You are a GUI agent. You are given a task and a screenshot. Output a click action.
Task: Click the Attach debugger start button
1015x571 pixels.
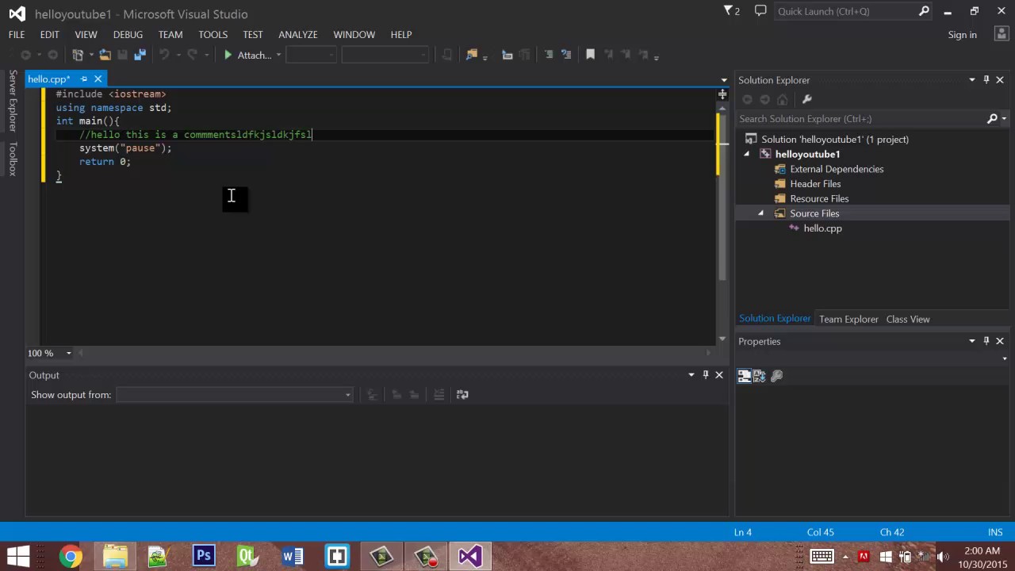click(228, 55)
